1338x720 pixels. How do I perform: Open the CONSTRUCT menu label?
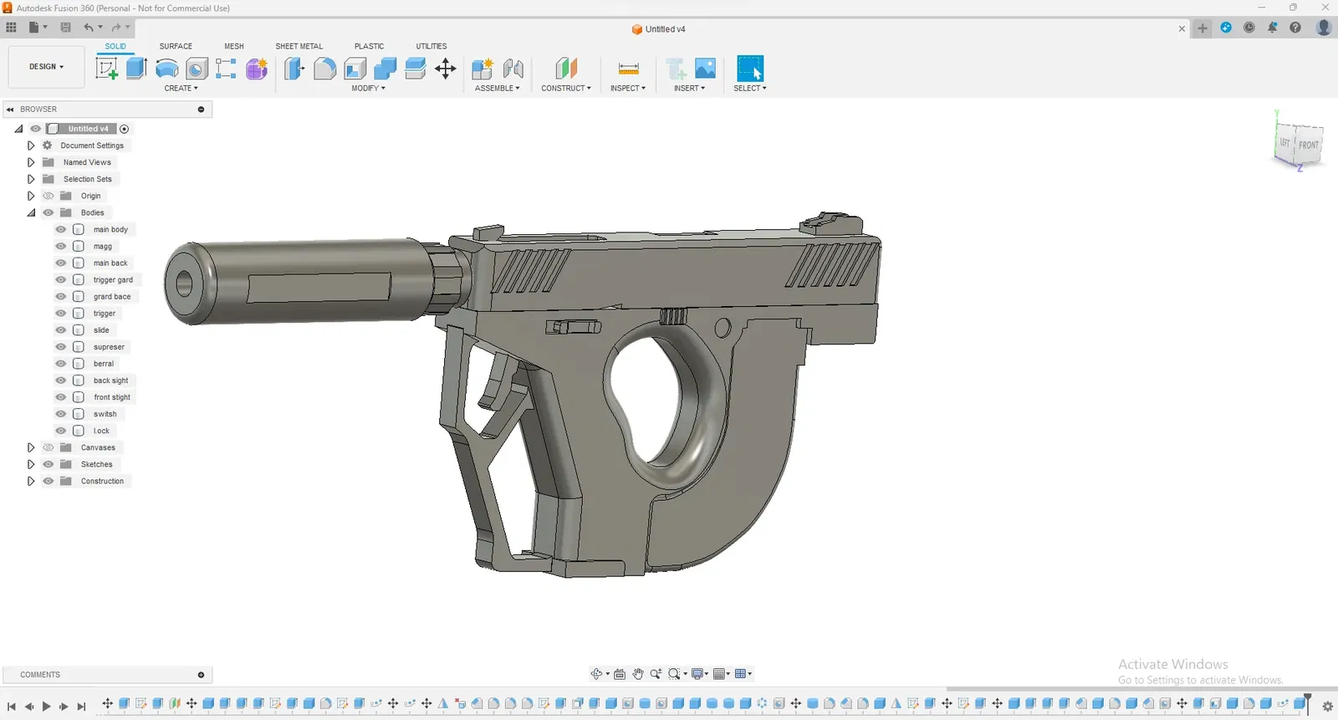[x=565, y=88]
